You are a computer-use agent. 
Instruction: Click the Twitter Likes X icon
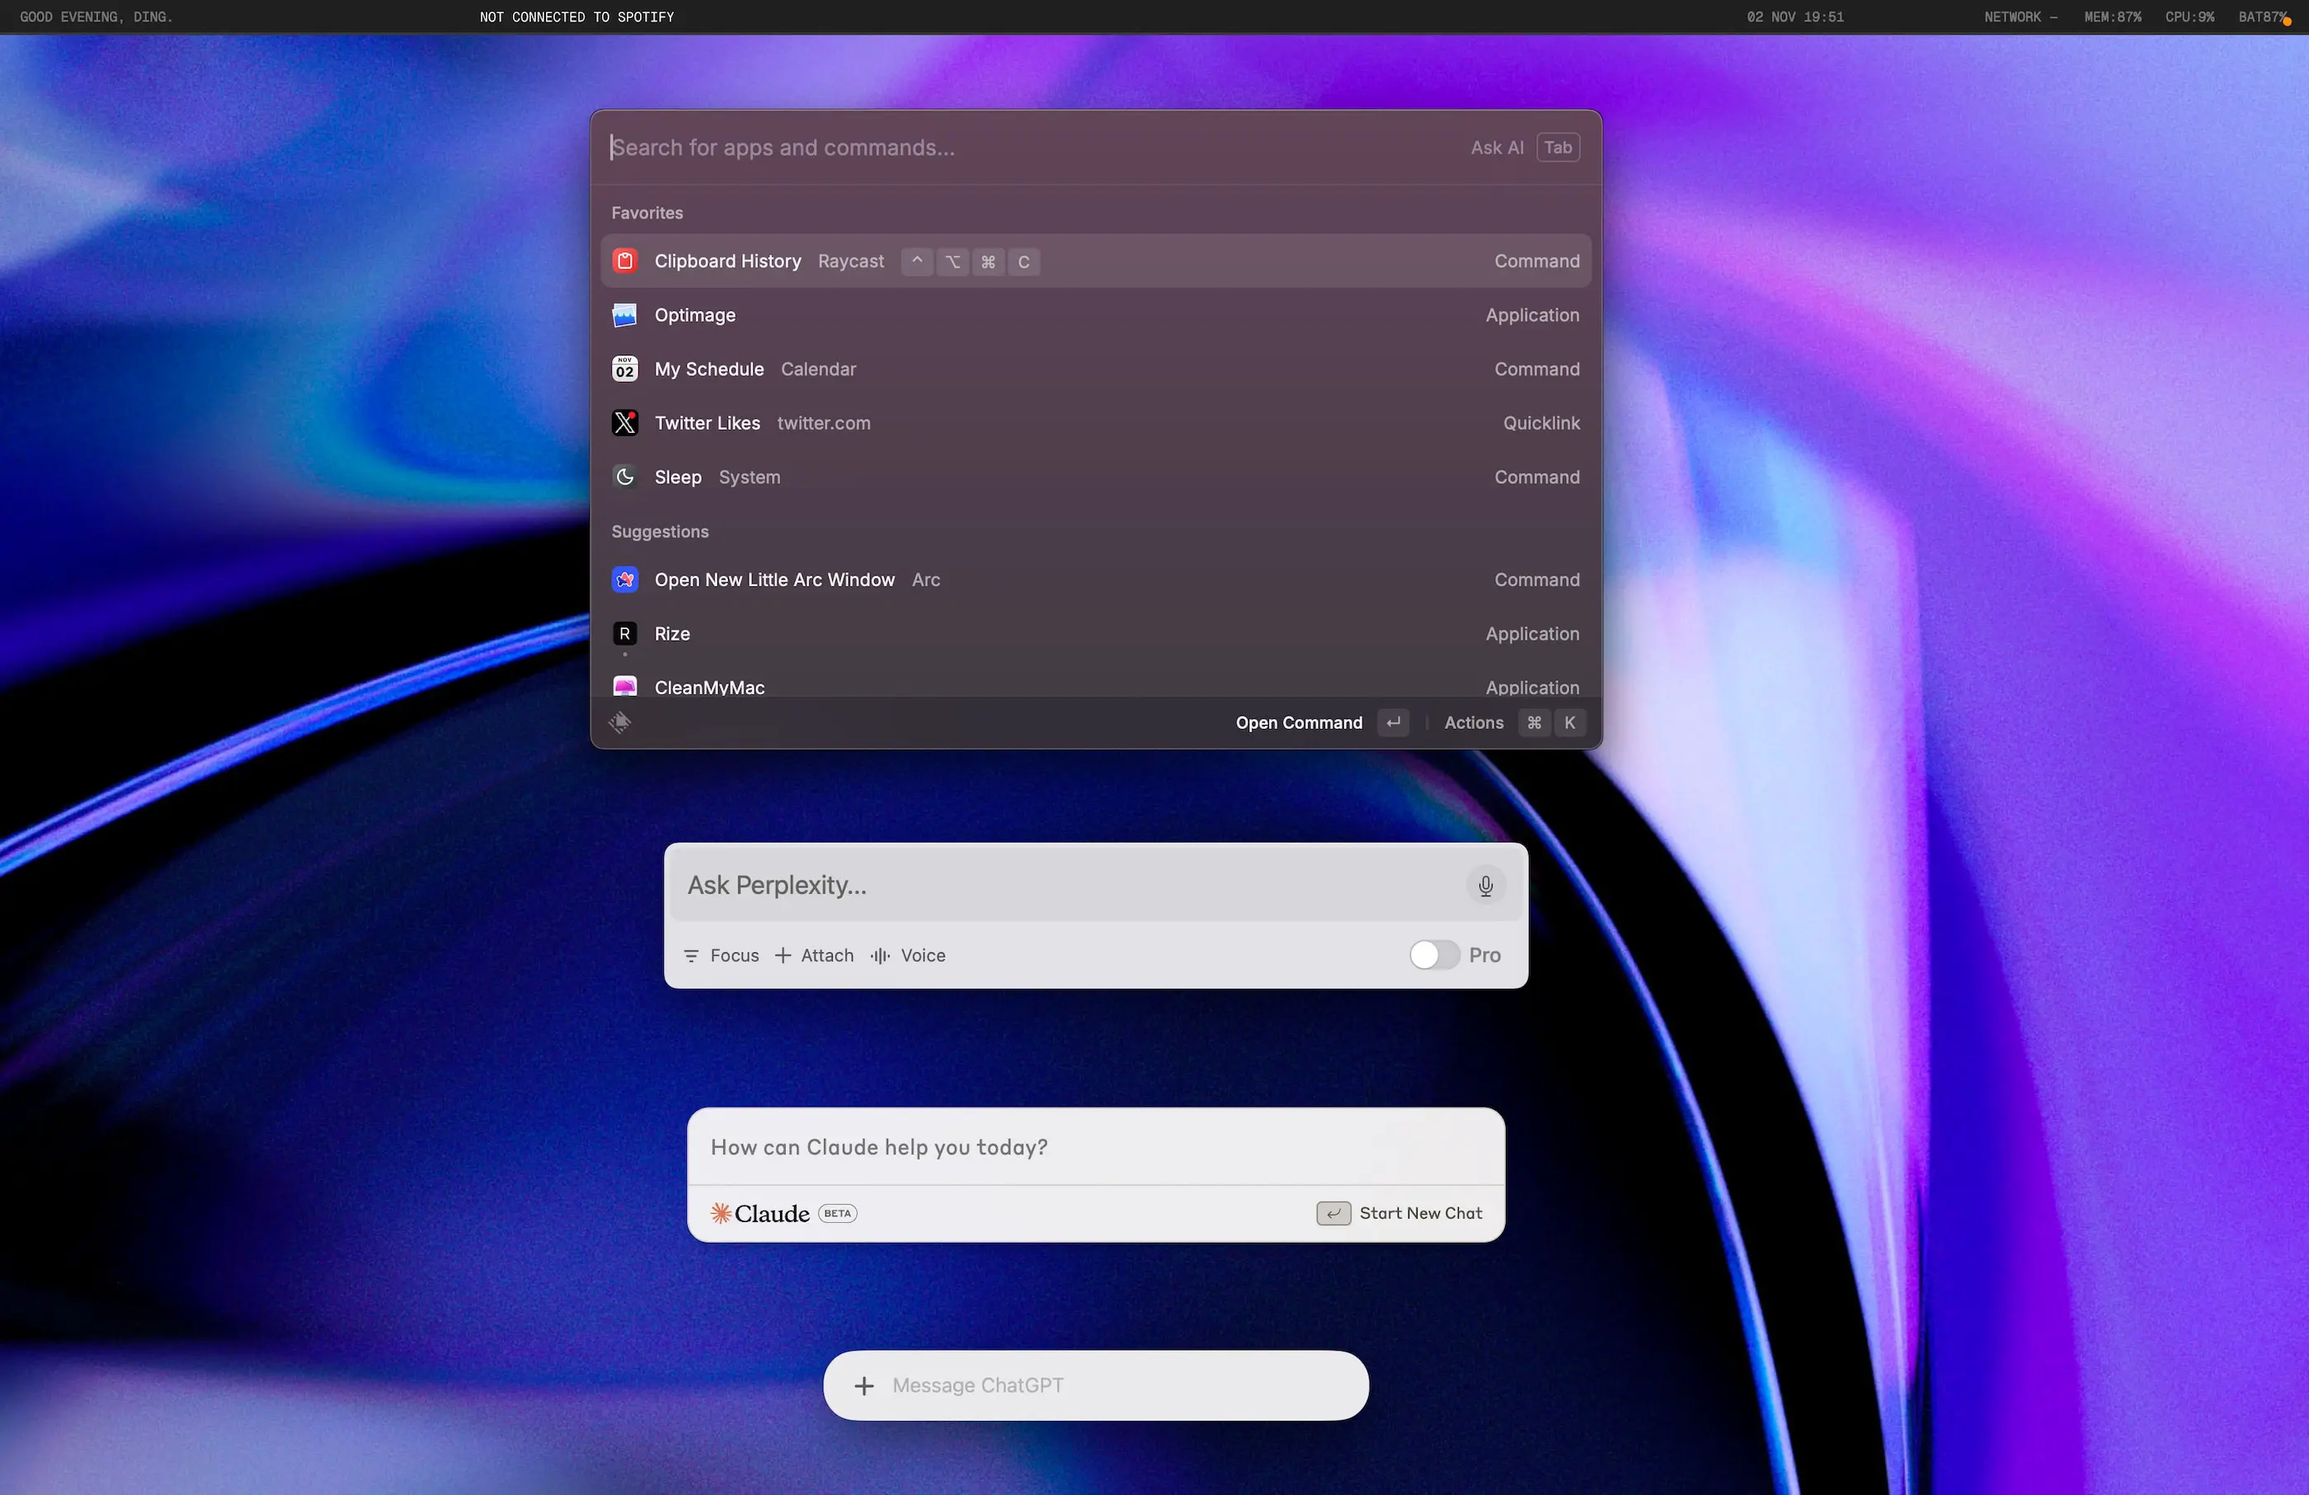click(x=625, y=423)
